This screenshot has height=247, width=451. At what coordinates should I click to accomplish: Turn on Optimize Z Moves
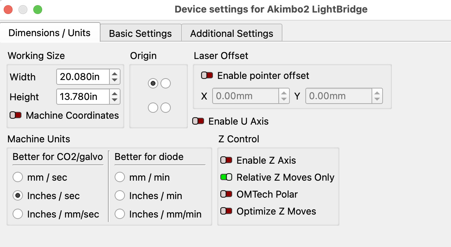(x=226, y=211)
